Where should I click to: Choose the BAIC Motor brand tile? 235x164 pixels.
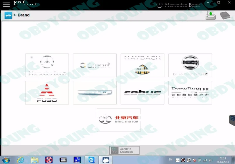(x=119, y=120)
